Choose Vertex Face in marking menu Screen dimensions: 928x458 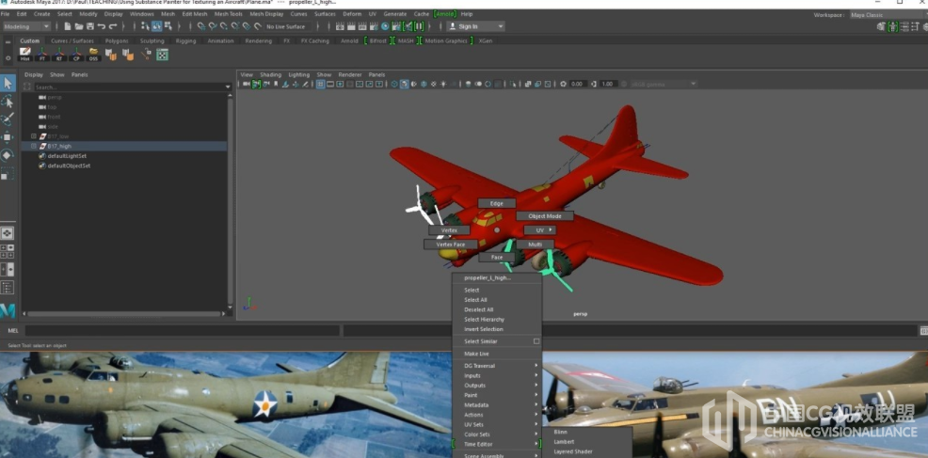click(451, 245)
